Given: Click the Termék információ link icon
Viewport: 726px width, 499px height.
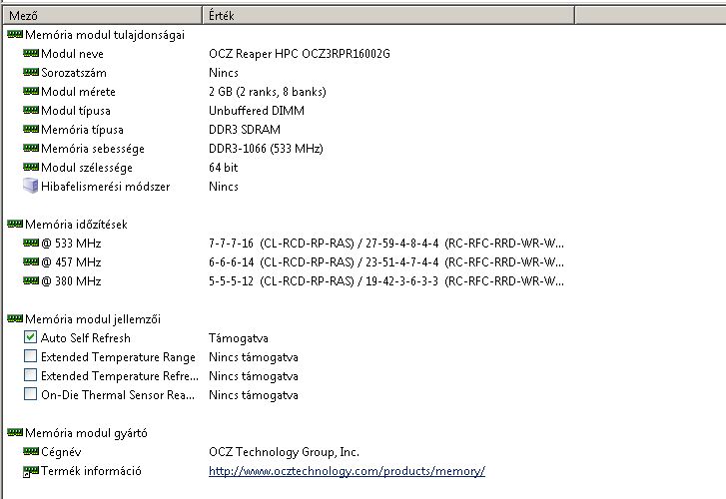Looking at the screenshot, I should (x=31, y=471).
